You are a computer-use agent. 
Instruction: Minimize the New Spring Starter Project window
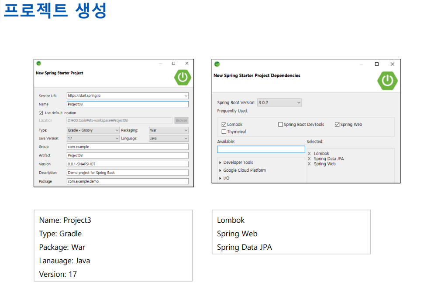(x=161, y=63)
